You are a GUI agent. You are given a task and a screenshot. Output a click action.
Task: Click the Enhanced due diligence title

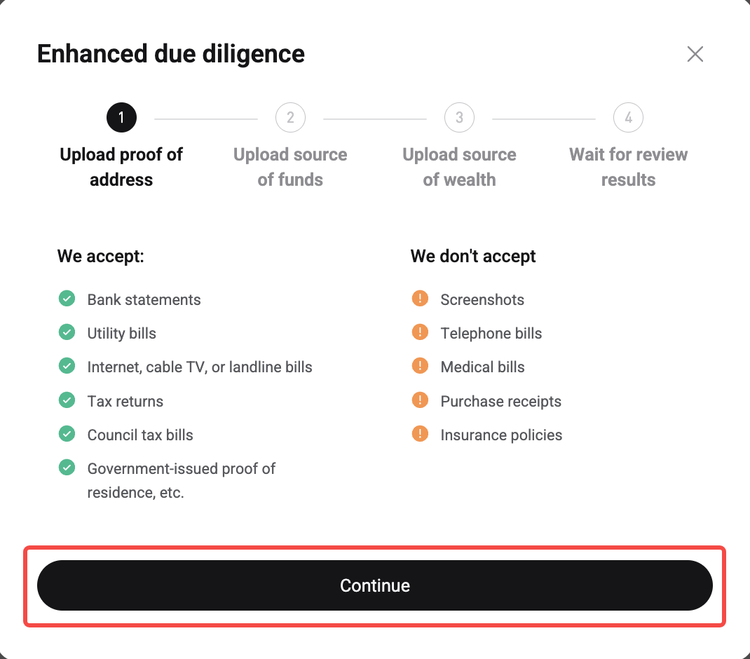coord(171,53)
